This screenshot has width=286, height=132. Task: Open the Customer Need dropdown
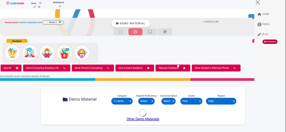(x=168, y=101)
